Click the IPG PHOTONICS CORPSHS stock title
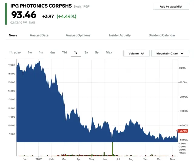Image resolution: width=194 pixels, height=166 pixels. [x=41, y=6]
